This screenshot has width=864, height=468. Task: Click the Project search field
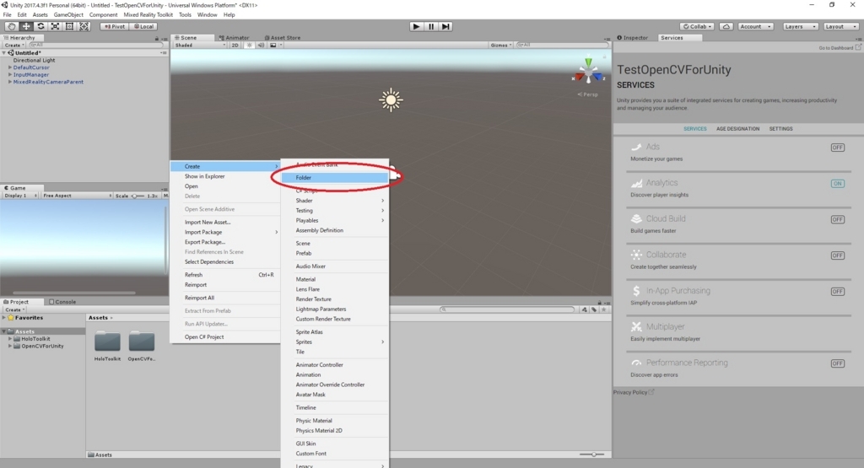pyautogui.click(x=507, y=309)
